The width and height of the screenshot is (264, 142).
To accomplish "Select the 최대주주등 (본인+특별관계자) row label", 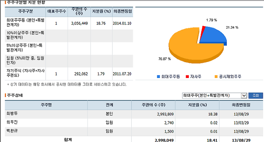I will point(25,23).
